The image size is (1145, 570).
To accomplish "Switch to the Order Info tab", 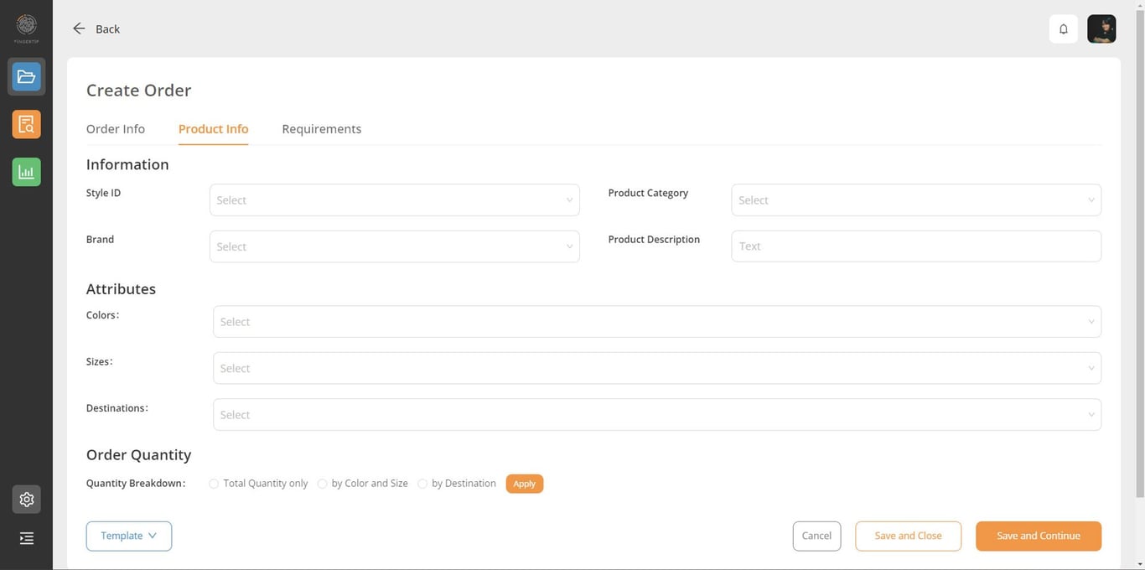I will pyautogui.click(x=116, y=129).
